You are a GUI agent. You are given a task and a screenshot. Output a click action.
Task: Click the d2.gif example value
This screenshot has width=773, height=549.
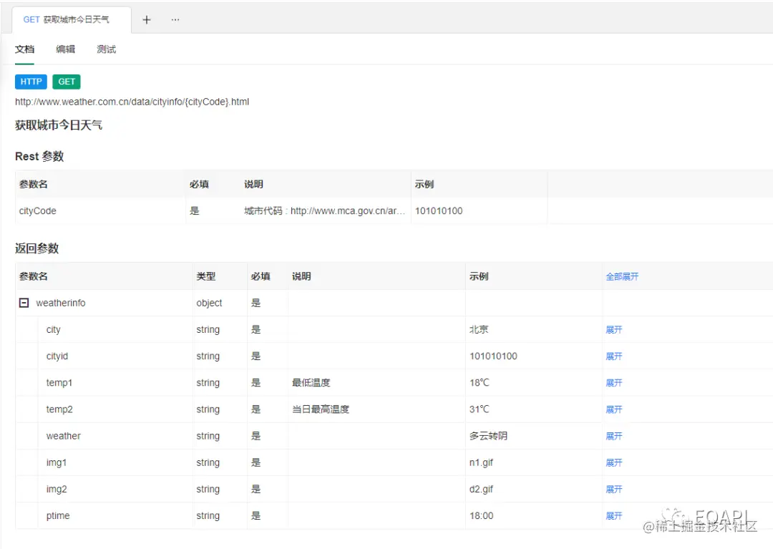pyautogui.click(x=481, y=490)
